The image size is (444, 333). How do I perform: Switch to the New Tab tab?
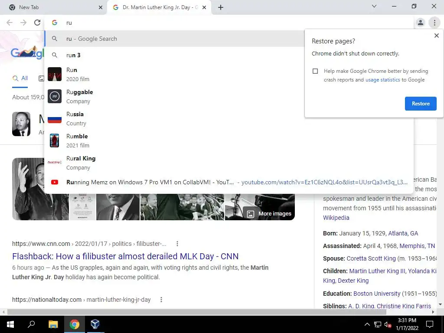pyautogui.click(x=54, y=7)
